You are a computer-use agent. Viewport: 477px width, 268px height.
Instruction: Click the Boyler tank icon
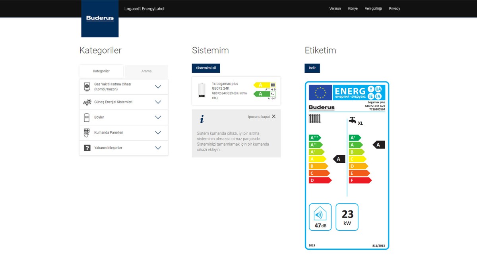click(x=87, y=118)
